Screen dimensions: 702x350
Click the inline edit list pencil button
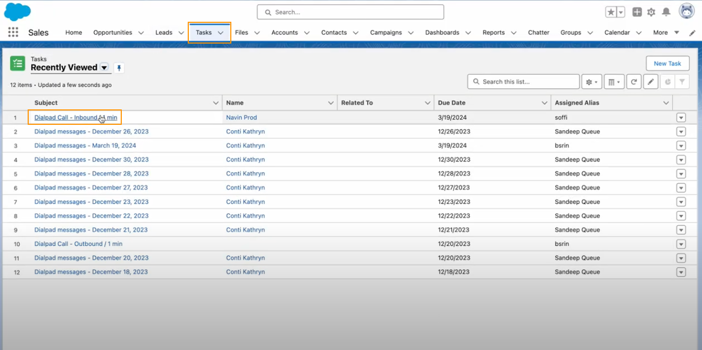point(650,82)
